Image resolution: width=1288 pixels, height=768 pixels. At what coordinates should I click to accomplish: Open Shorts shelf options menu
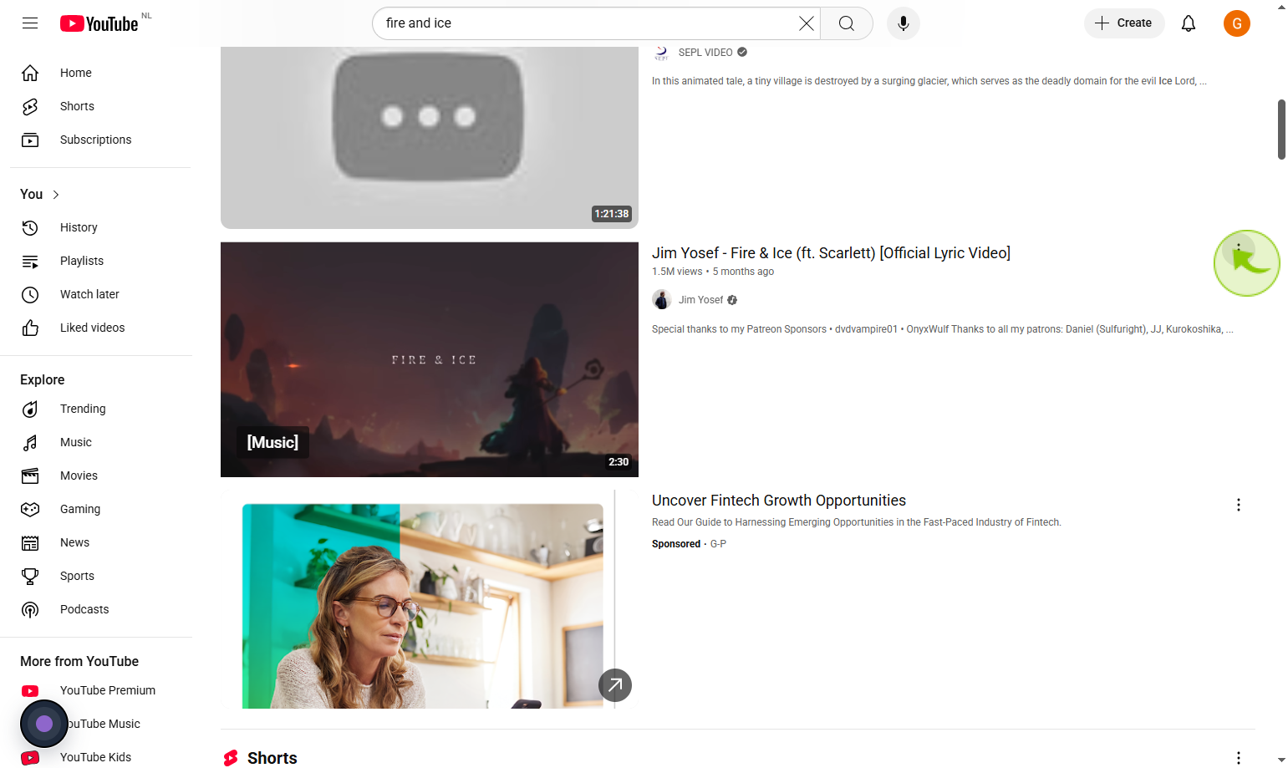pos(1239,758)
